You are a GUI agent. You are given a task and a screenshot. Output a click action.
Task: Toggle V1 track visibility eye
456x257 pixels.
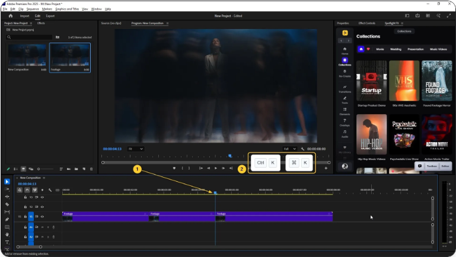(42, 217)
